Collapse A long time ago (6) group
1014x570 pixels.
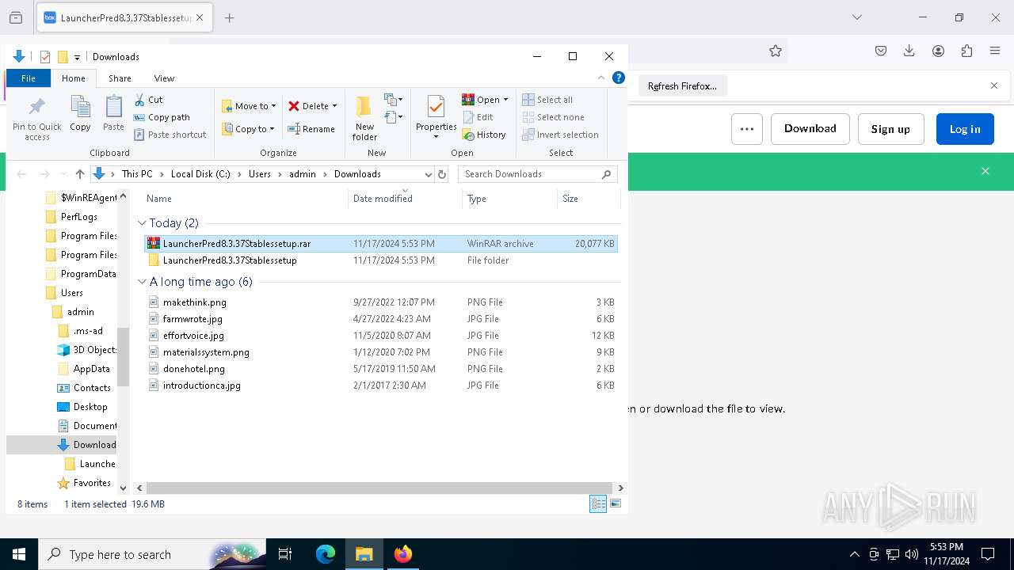click(143, 282)
